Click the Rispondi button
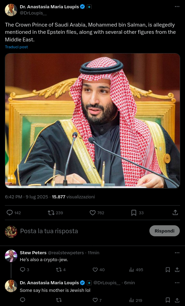The width and height of the screenshot is (185, 306). pyautogui.click(x=165, y=231)
